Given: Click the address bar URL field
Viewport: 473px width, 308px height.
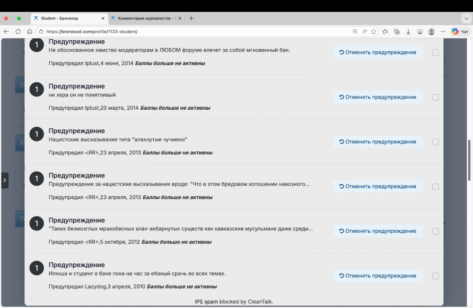Looking at the screenshot, I should pyautogui.click(x=189, y=32).
